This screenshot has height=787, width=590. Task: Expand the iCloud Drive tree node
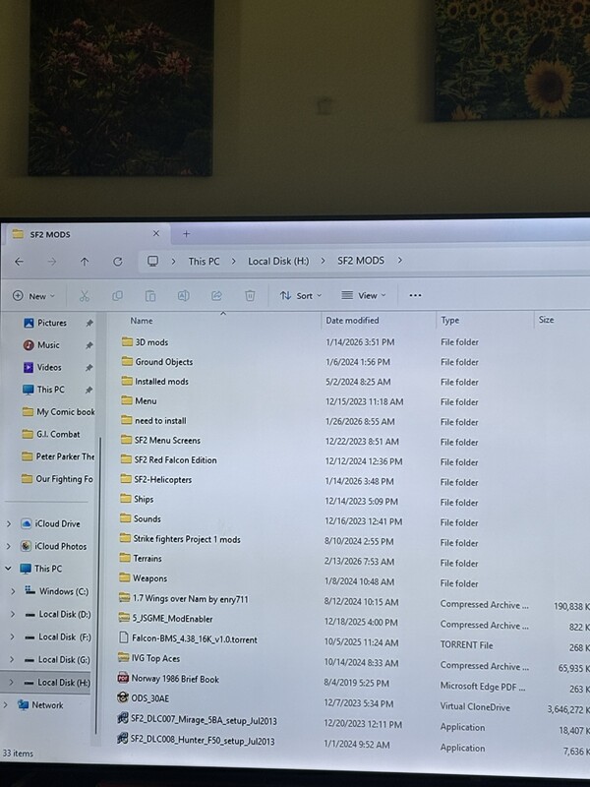click(9, 524)
